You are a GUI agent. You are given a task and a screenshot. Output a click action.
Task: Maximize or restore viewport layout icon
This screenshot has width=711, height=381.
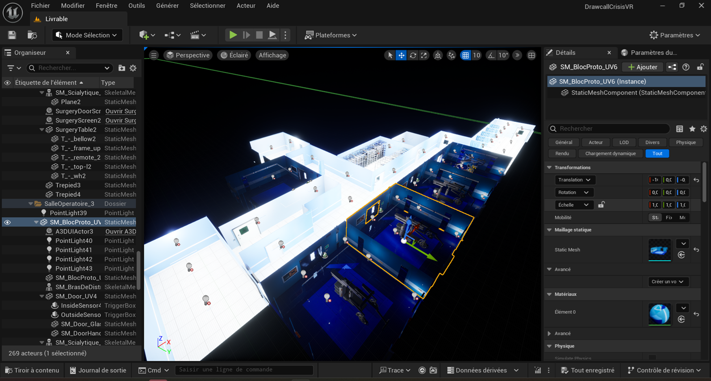[x=531, y=55]
